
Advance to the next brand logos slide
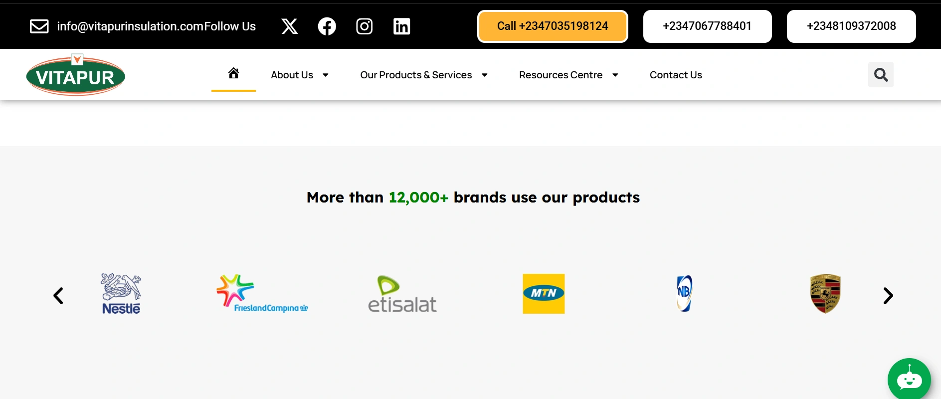pyautogui.click(x=888, y=296)
